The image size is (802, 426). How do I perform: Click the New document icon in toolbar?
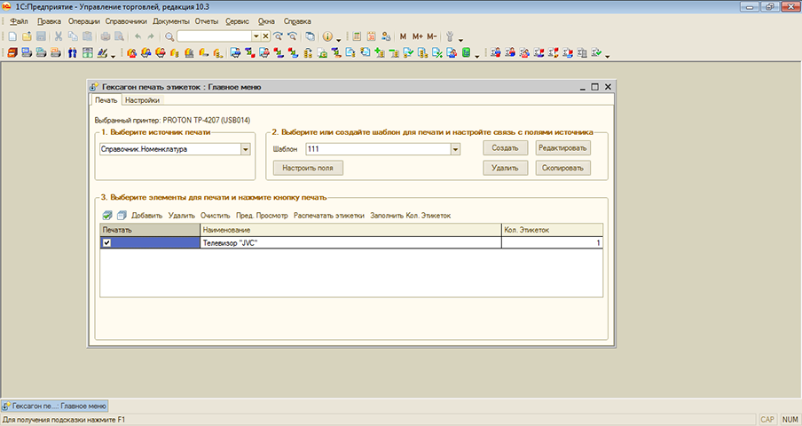click(12, 36)
